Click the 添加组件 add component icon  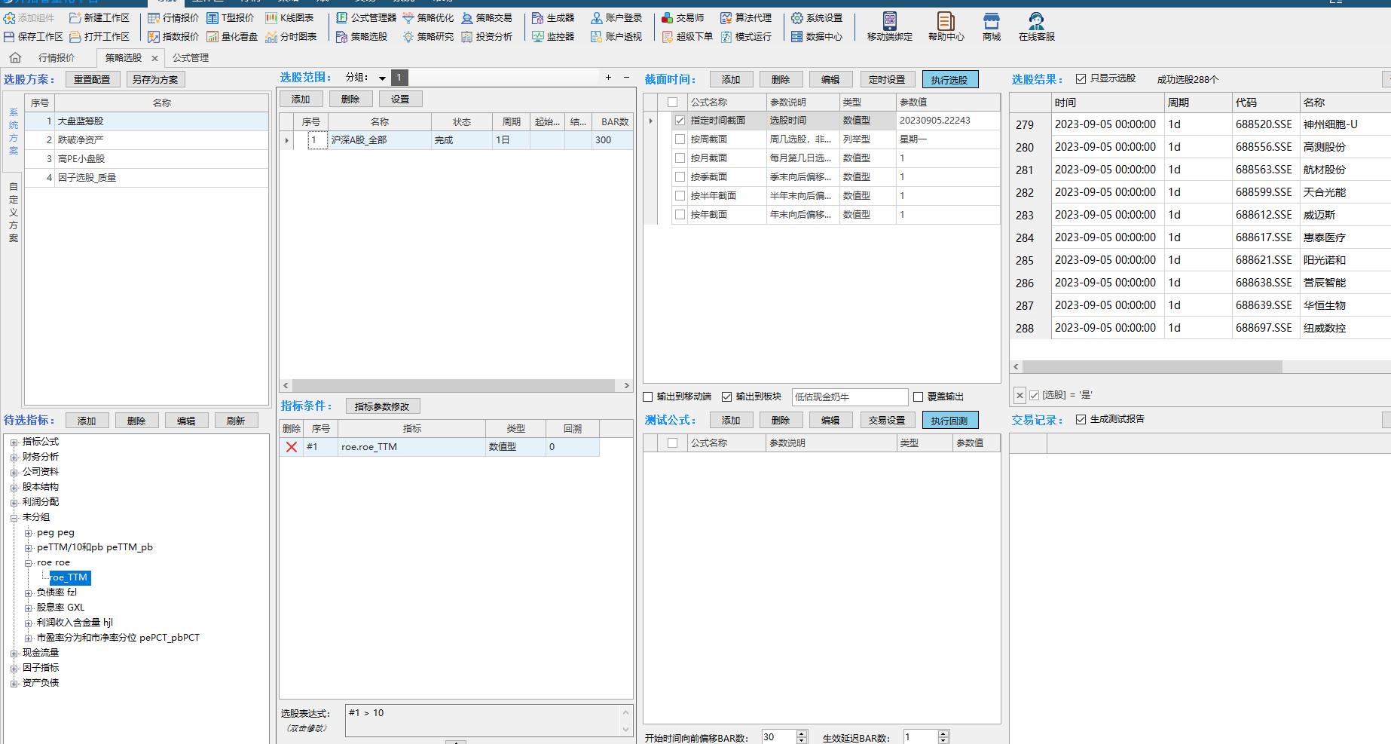click(x=10, y=18)
